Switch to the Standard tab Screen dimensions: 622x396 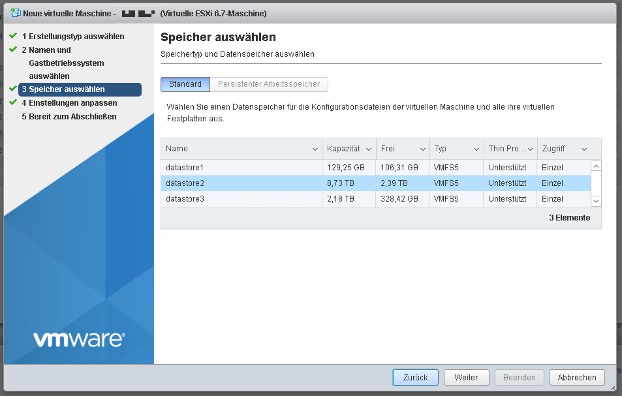185,84
